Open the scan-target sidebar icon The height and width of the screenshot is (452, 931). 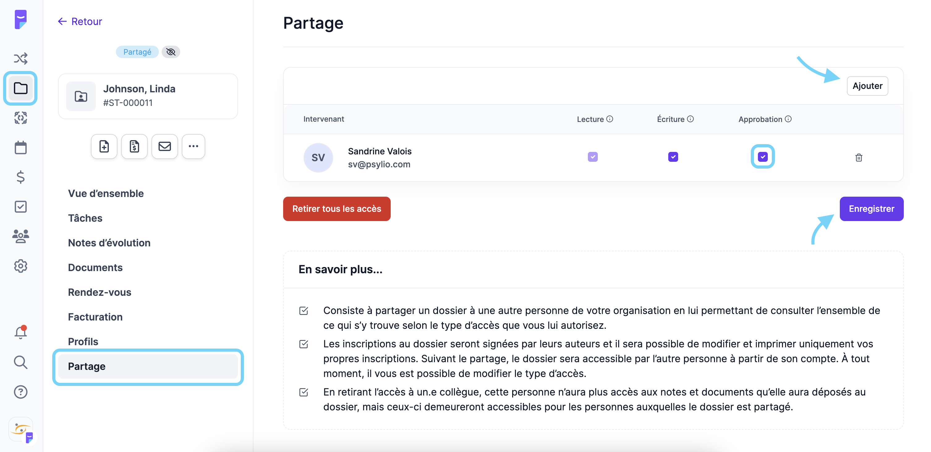click(x=21, y=118)
